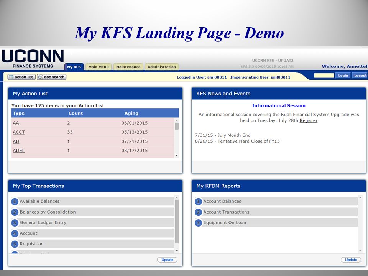Click the Count column header

pos(76,113)
